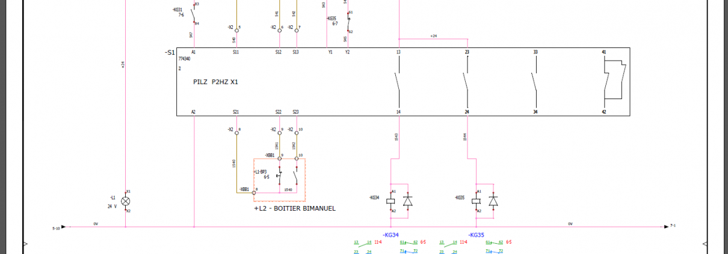Screen dimensions: 728x254
Task: Click the 0V label near 7-1 arrow
Action: (x=570, y=224)
